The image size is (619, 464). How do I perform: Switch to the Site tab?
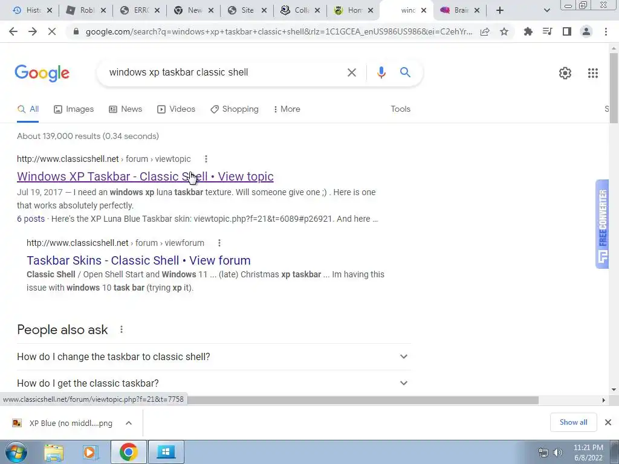pos(242,11)
